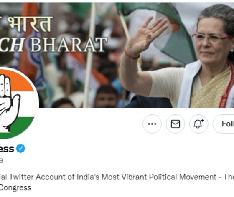Select the account handle below the name
This screenshot has height=197, width=234.
pyautogui.click(x=2, y=160)
